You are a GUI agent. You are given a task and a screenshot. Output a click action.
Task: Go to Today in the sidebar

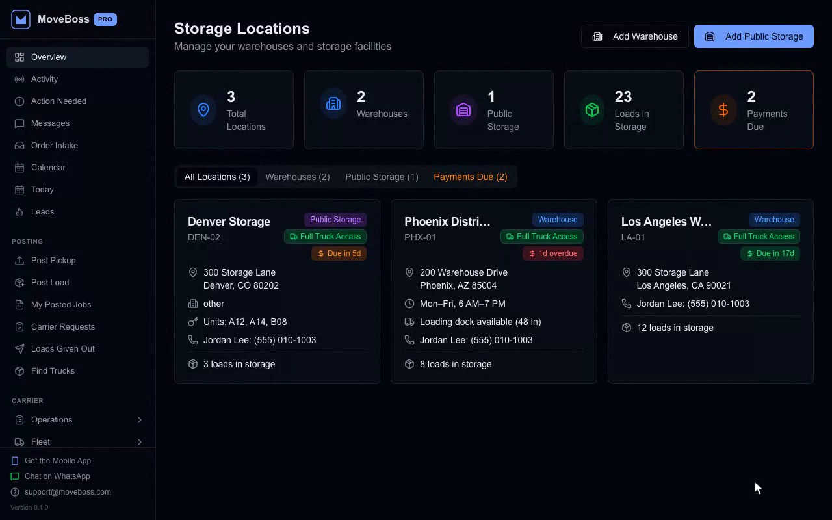pos(78,190)
